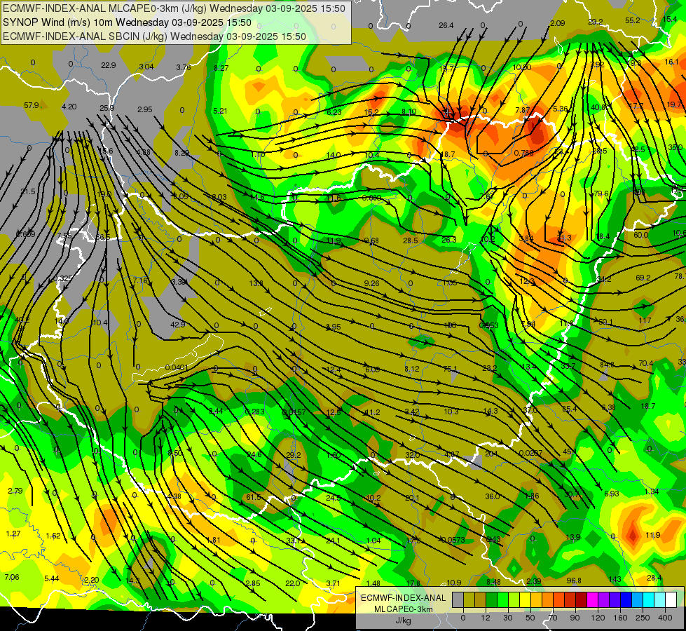Click the white swatch at legend's end
Image resolution: width=686 pixels, height=631 pixels.
[x=671, y=599]
